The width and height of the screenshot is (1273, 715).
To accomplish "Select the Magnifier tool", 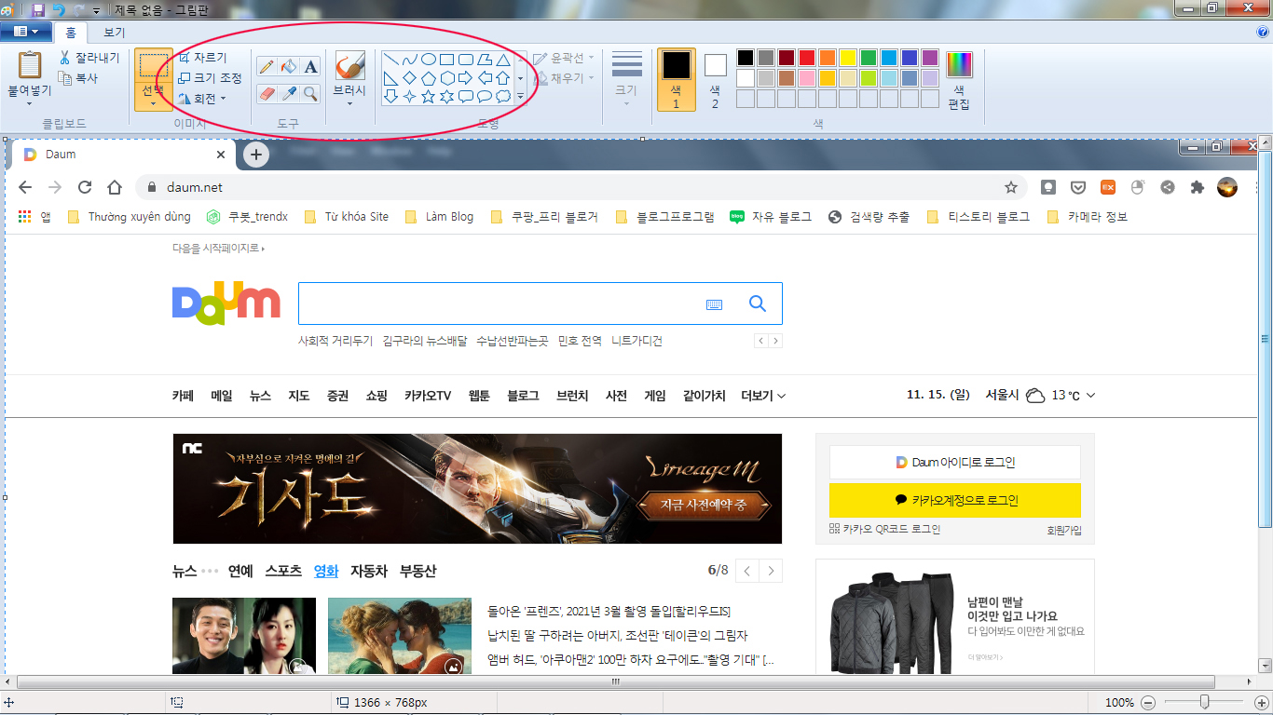I will (310, 93).
